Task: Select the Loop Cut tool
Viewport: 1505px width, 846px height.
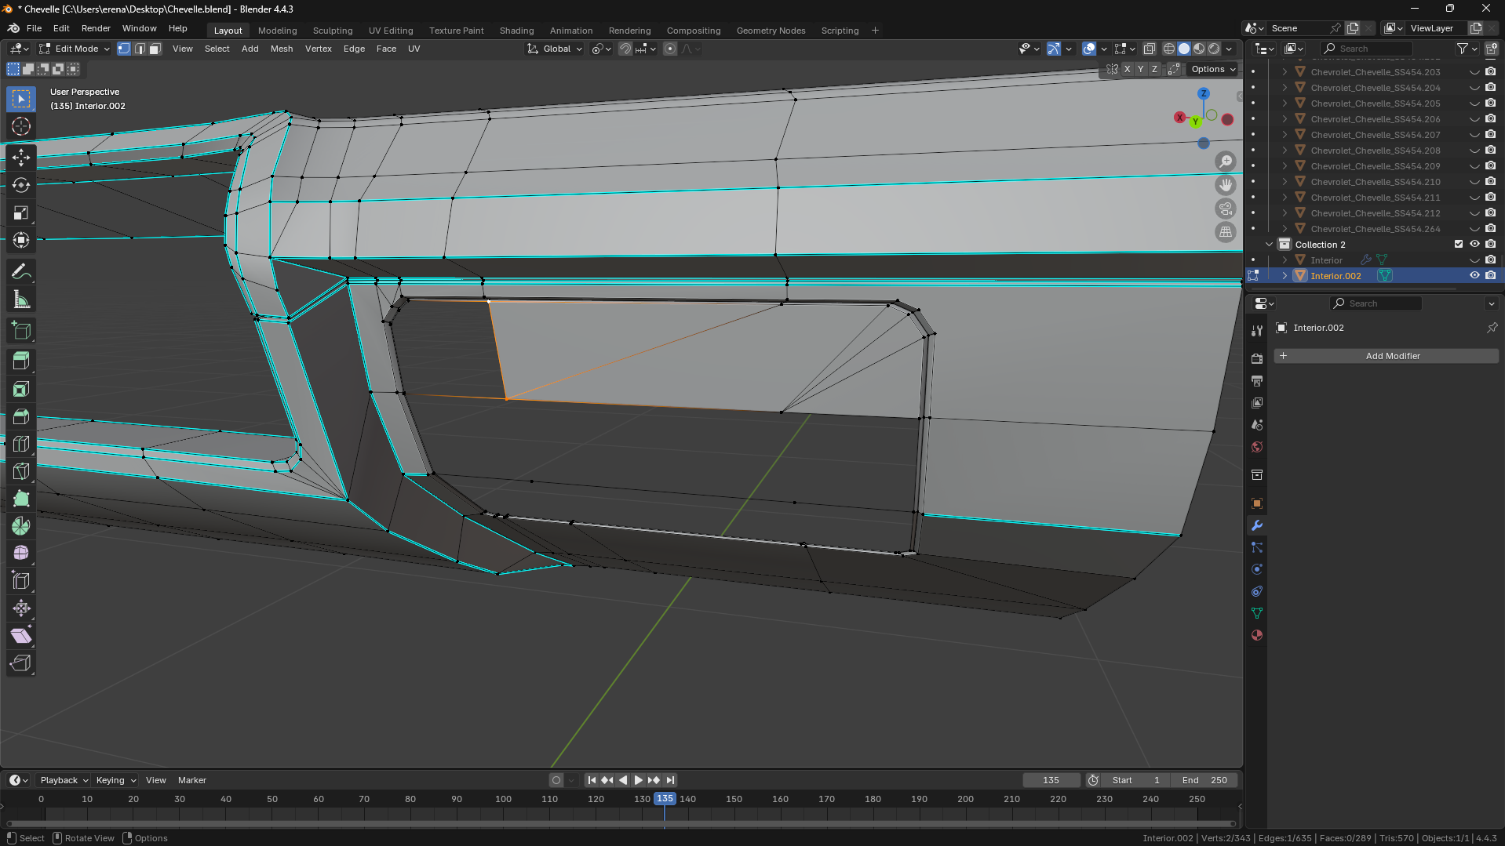Action: click(x=21, y=444)
